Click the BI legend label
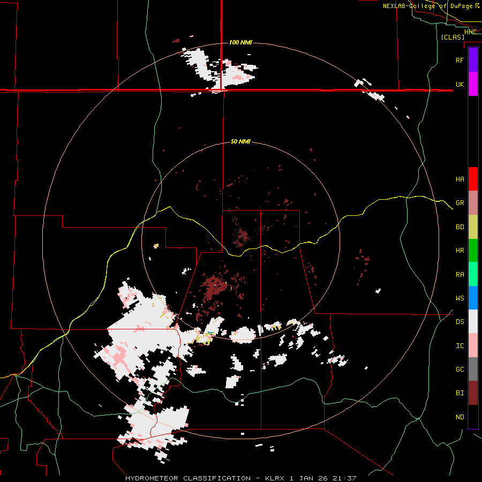 (x=460, y=393)
